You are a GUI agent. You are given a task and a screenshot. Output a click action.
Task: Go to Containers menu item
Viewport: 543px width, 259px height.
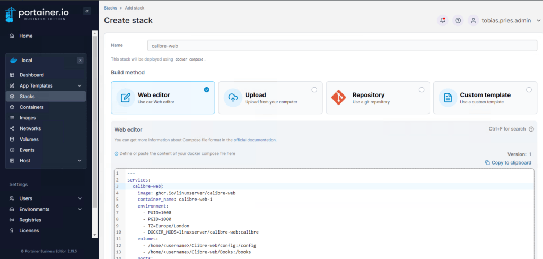click(x=31, y=107)
